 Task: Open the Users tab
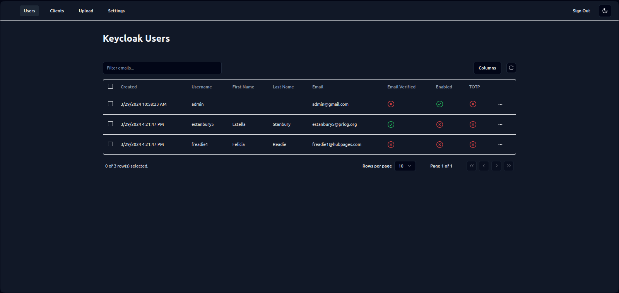29,11
